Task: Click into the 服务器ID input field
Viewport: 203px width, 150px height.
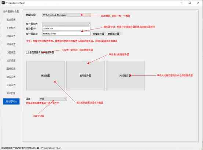Action: [66, 29]
